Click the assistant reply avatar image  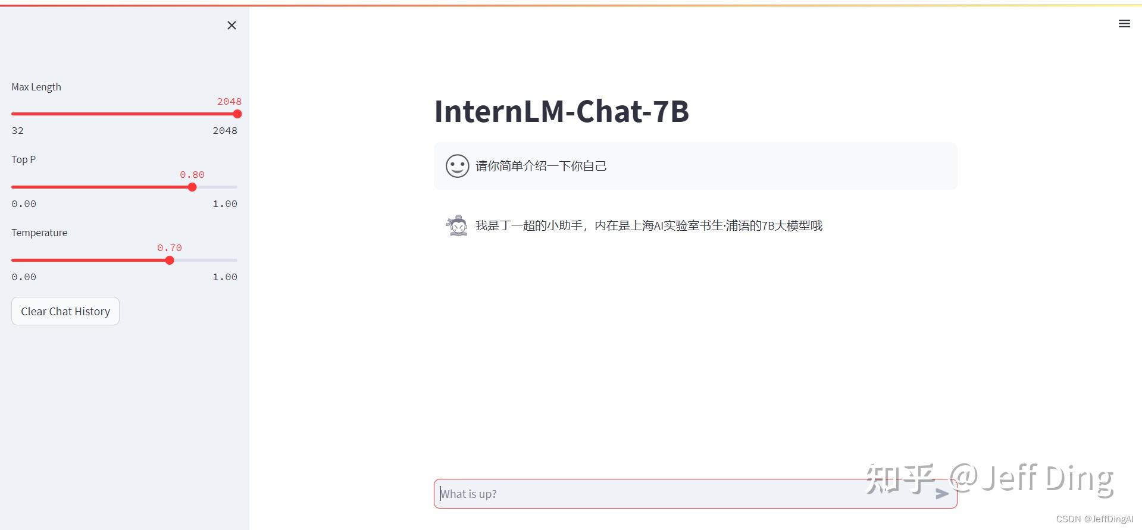tap(456, 225)
